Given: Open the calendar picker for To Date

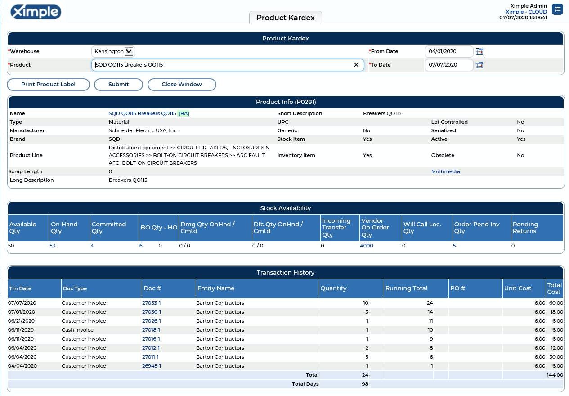Looking at the screenshot, I should click(479, 65).
